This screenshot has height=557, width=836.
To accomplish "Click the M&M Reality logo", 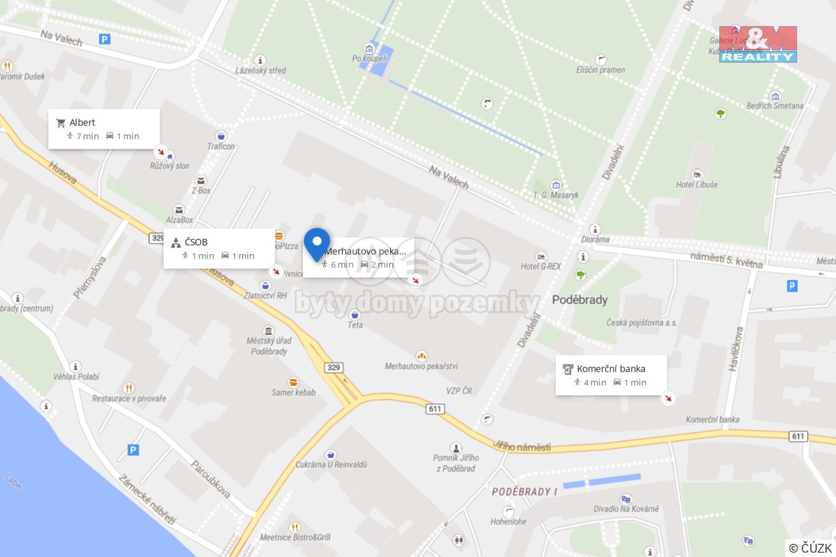I will (x=758, y=44).
